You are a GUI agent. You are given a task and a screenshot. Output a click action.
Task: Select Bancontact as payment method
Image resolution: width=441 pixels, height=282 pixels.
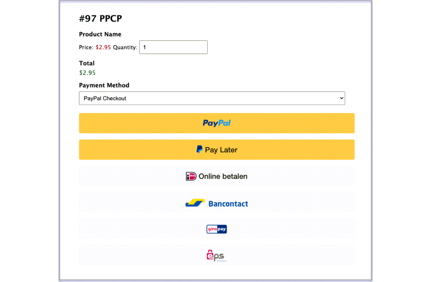(217, 203)
